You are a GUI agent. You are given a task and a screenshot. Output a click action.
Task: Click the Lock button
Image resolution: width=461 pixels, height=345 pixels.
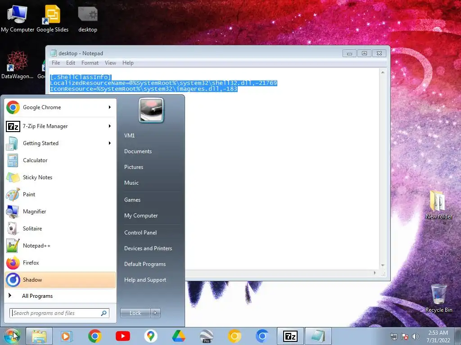point(135,313)
